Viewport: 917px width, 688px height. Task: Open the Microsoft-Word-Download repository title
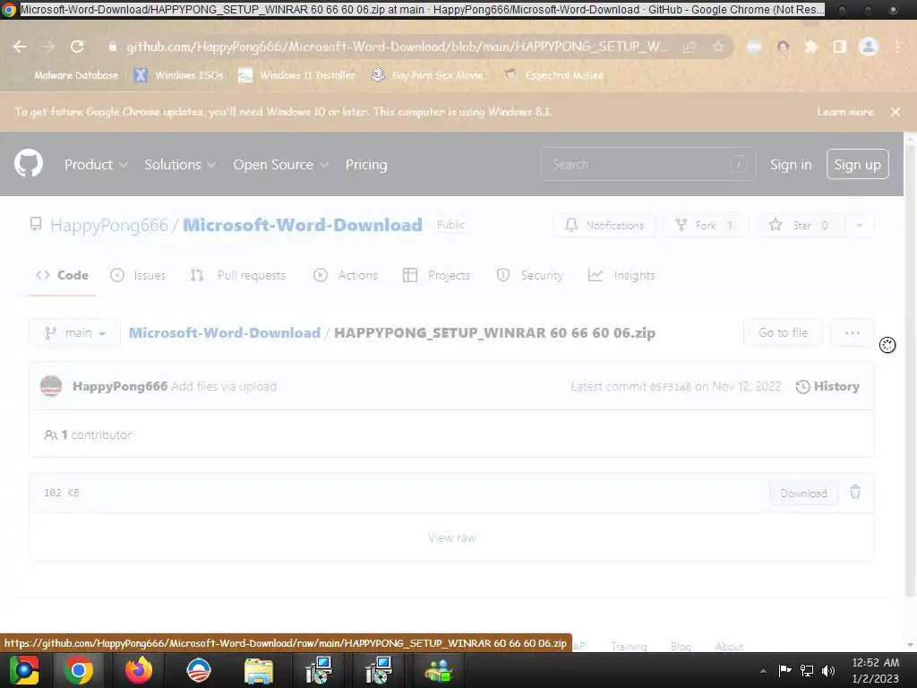click(303, 225)
